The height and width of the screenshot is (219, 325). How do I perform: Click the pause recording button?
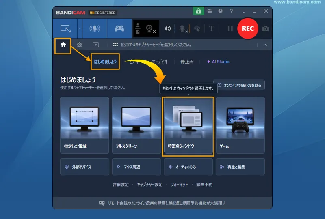pyautogui.click(x=230, y=28)
